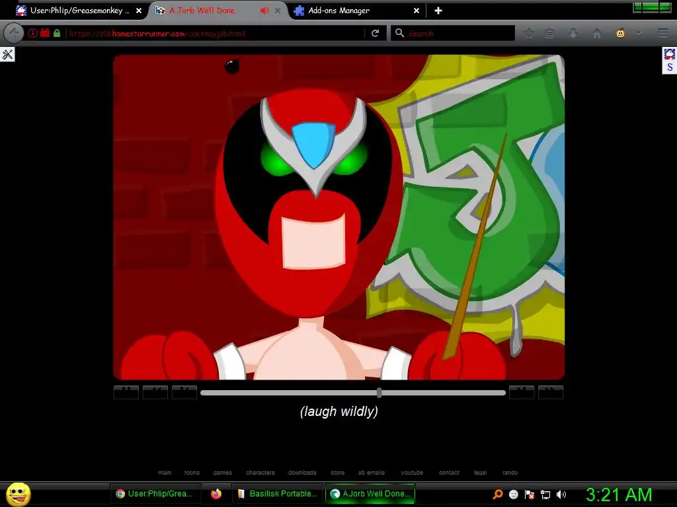
Task: Switch to Basilisk Portable taskbar window
Action: click(278, 494)
